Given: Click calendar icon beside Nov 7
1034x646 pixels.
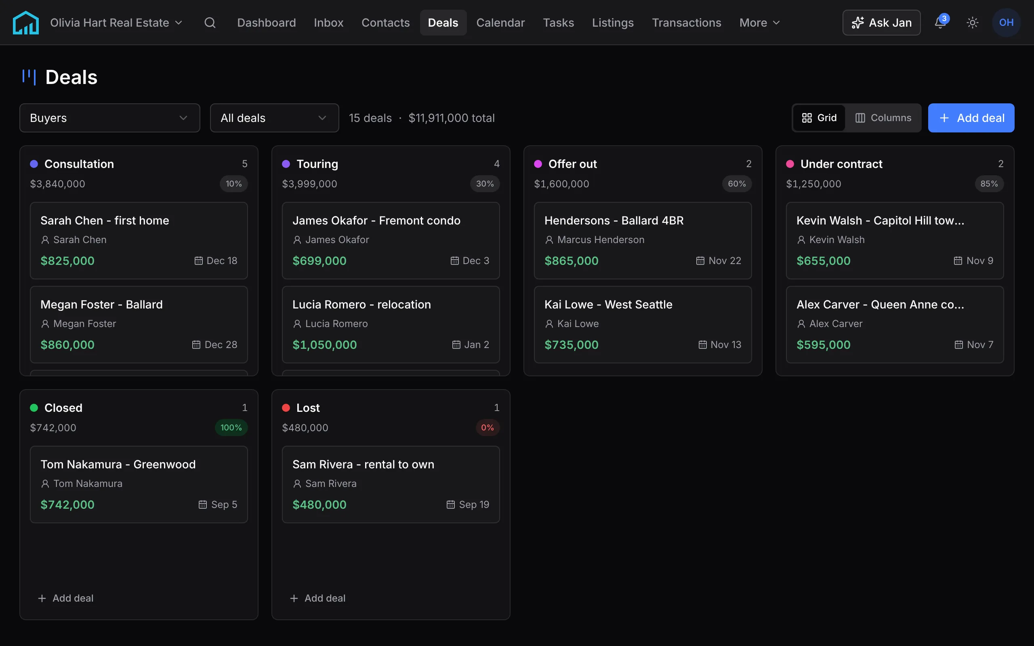Looking at the screenshot, I should tap(959, 345).
